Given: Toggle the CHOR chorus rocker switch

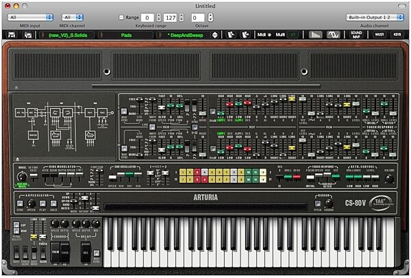Looking at the screenshot, I should tap(65, 252).
